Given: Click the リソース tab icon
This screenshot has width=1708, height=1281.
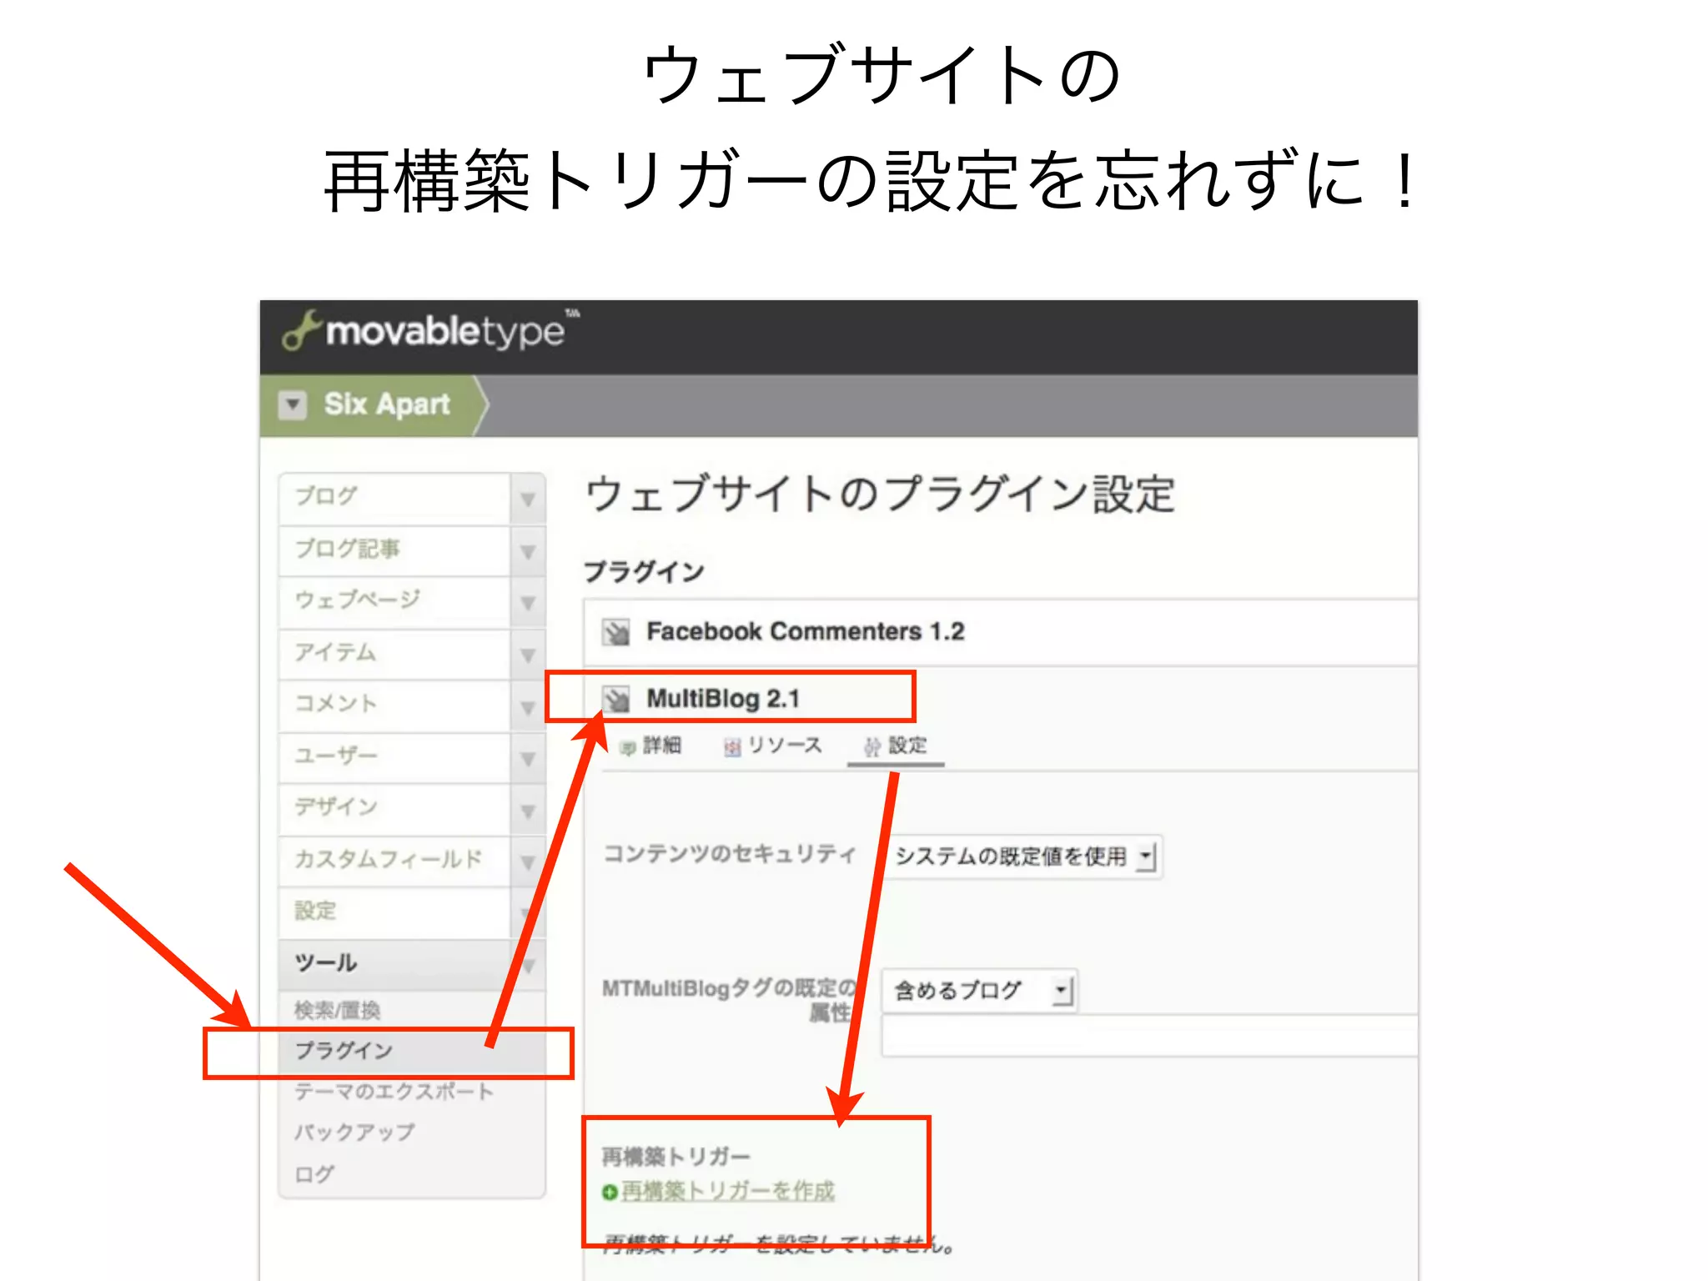Looking at the screenshot, I should pos(731,747).
